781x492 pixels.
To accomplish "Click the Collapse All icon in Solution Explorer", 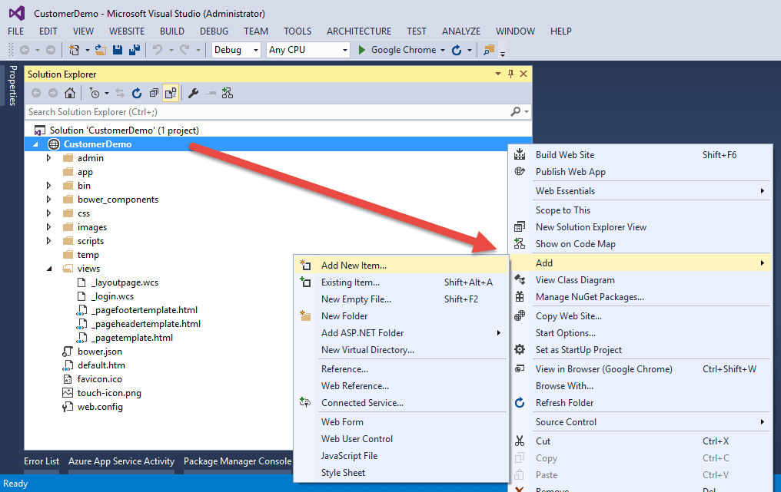I will pyautogui.click(x=154, y=93).
